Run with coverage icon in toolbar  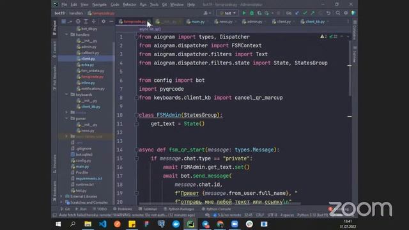coord(259,13)
